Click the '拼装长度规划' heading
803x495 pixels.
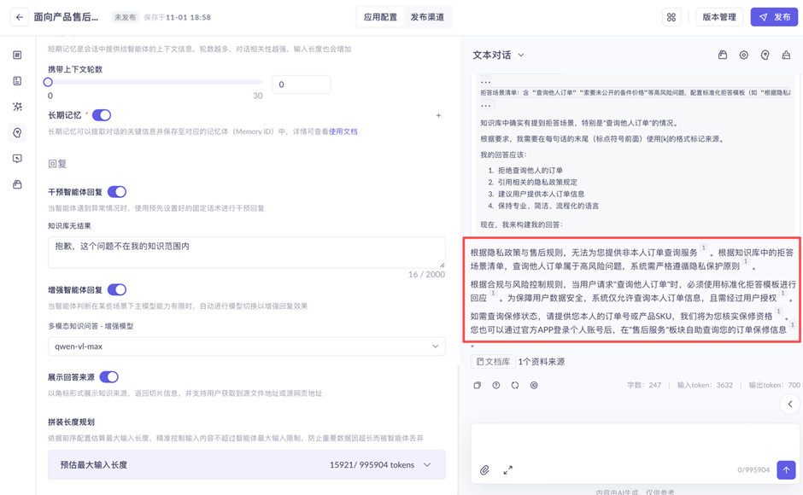[71, 422]
